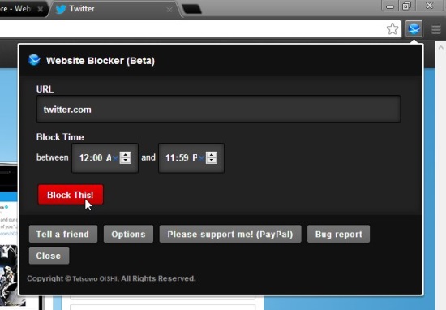Open the Bug report button

pyautogui.click(x=338, y=234)
